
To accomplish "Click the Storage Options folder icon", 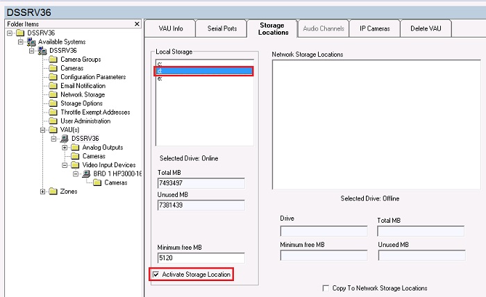I will (53, 103).
